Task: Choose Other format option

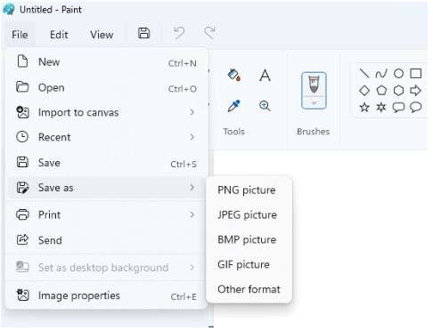Action: point(249,289)
